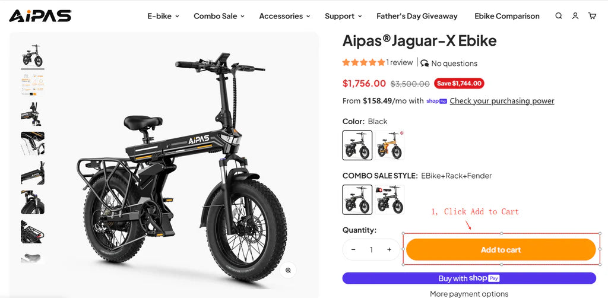Select the Black color option

(357, 145)
